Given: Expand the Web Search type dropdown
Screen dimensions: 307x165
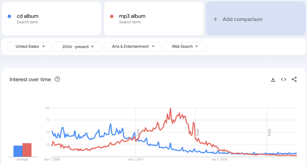Looking at the screenshot, I should pos(185,46).
